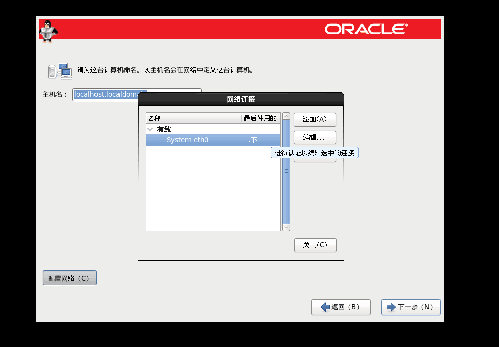This screenshot has height=347, width=499.
Task: Sort by the 名称 column header
Action: click(x=193, y=118)
